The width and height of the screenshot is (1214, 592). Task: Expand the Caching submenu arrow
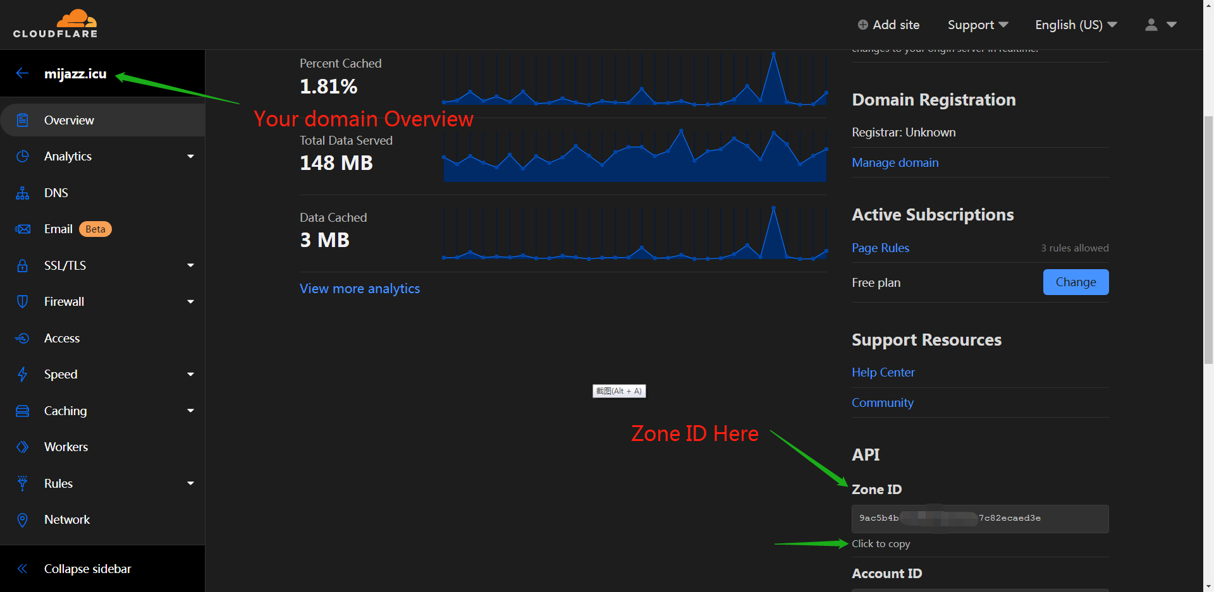click(190, 411)
